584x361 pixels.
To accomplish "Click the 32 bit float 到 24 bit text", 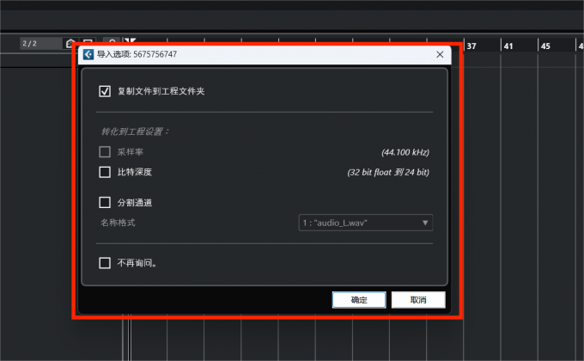I will pos(388,172).
